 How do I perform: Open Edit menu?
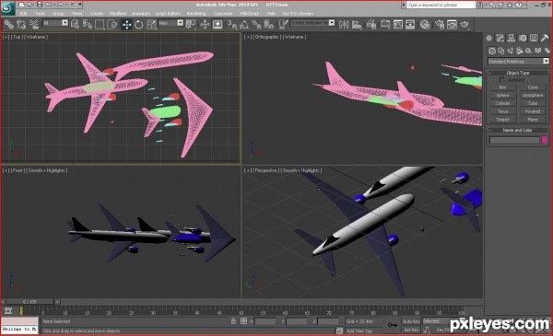pos(24,14)
